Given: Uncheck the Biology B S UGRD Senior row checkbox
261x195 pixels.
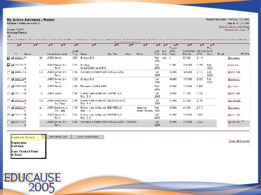Looking at the screenshot, I should point(9,58).
